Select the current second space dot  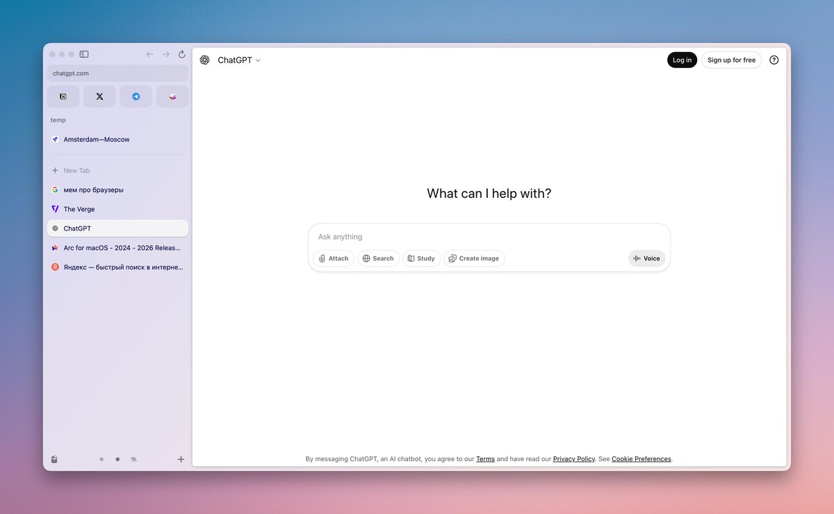tap(117, 459)
